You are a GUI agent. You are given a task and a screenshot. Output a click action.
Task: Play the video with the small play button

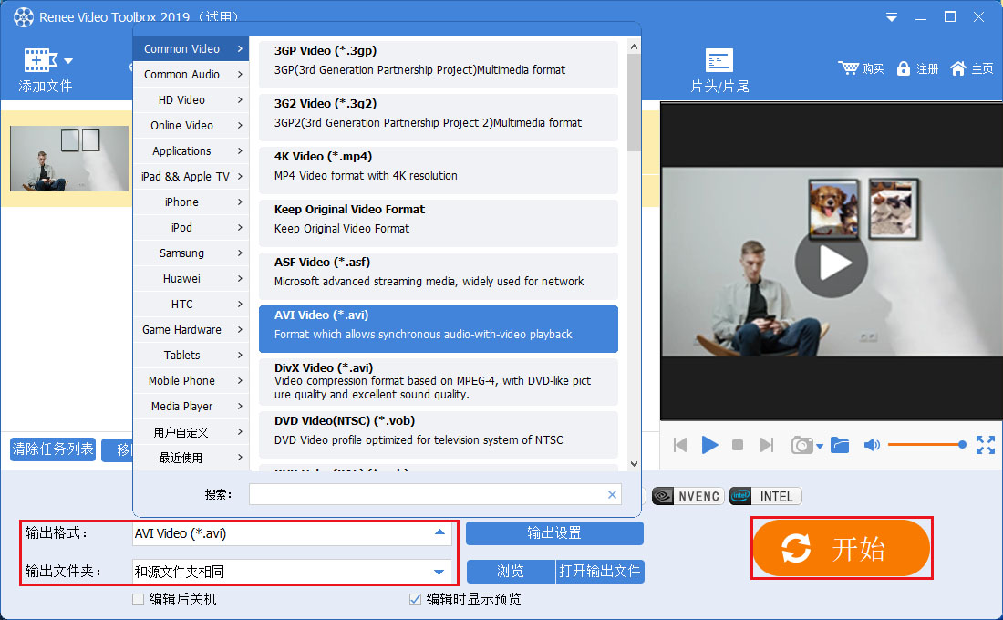[x=709, y=445]
